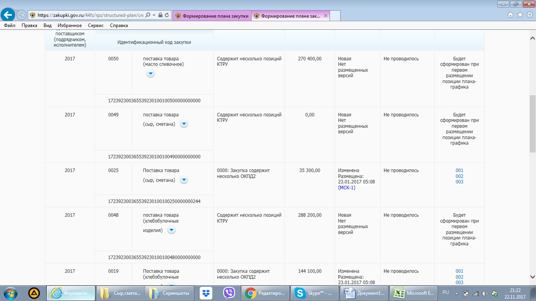
Task: Open Viber from the taskbar
Action: click(x=229, y=293)
